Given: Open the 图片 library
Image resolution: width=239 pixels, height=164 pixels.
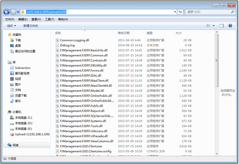Looking at the screenshot, I should click(18, 84).
